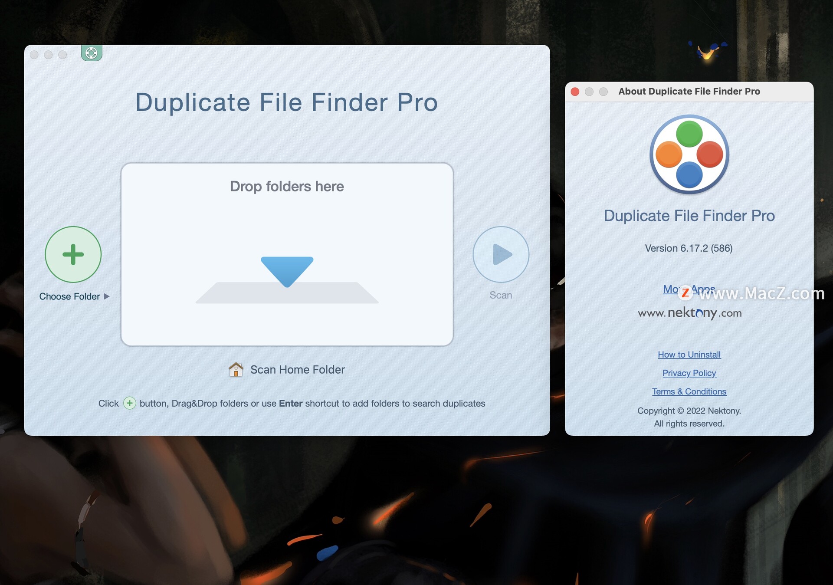Click the Scan label under play button
833x585 pixels.
click(x=501, y=295)
